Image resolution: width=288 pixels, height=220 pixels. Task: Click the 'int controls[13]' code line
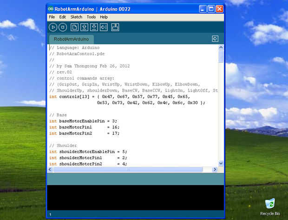pyautogui.click(x=119, y=97)
